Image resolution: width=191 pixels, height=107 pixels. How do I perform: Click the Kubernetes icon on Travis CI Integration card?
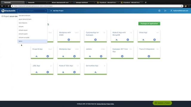(149, 56)
